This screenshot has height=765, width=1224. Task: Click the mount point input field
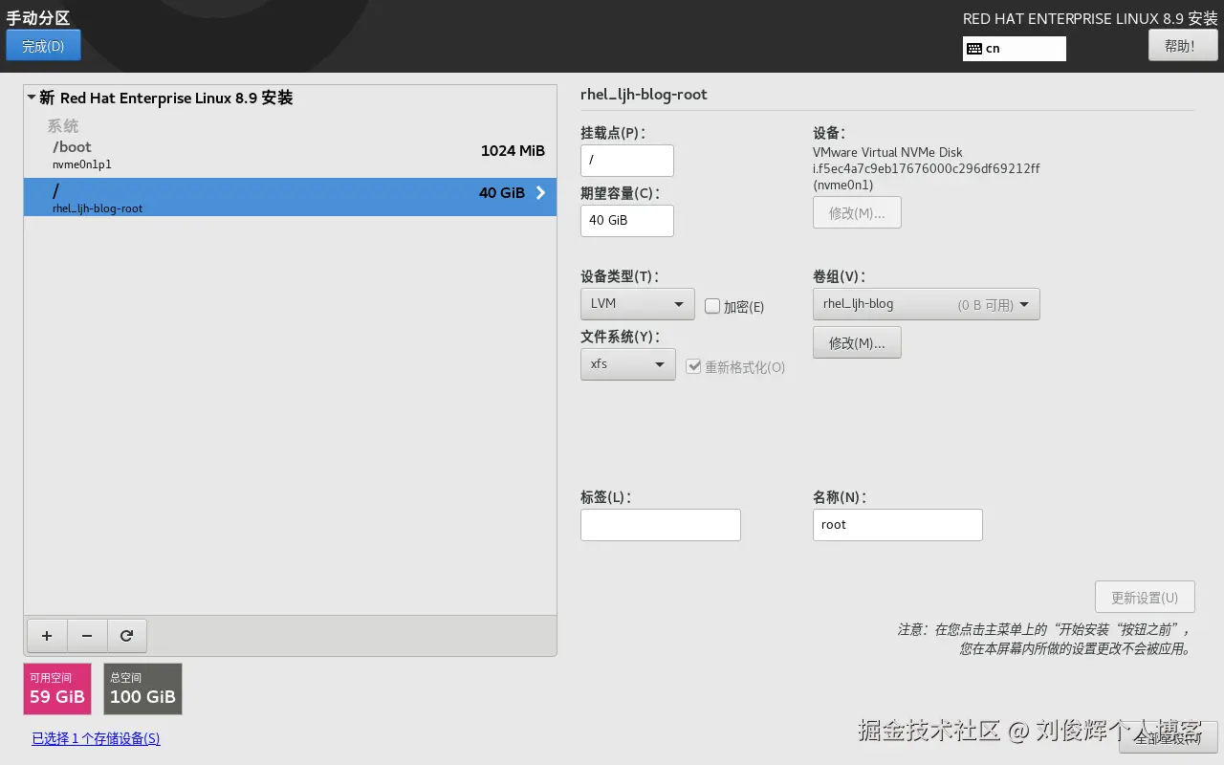click(627, 161)
